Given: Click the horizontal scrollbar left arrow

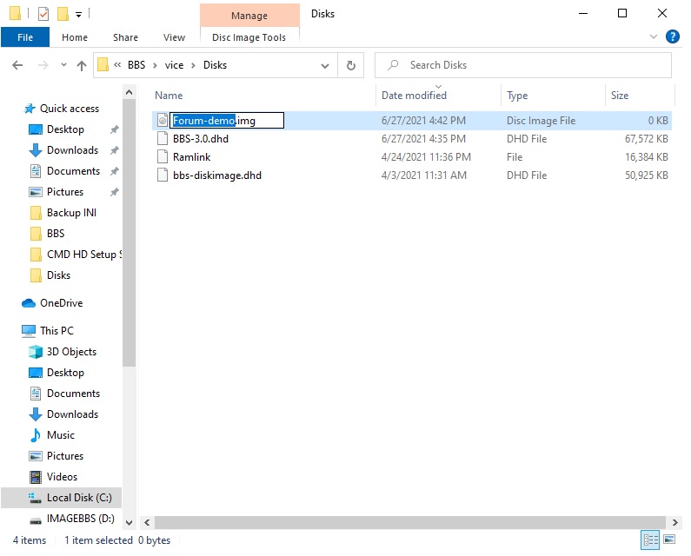Looking at the screenshot, I should click(x=147, y=522).
